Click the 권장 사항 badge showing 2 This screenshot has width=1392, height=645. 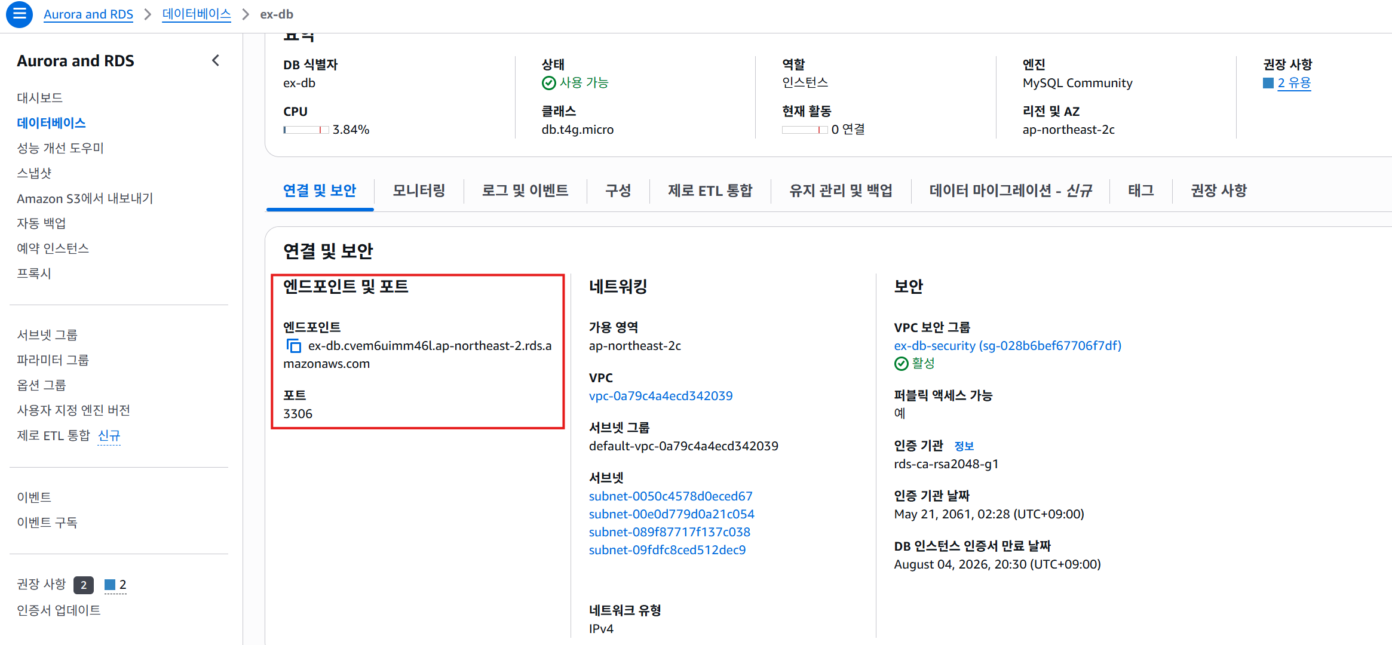(x=84, y=585)
